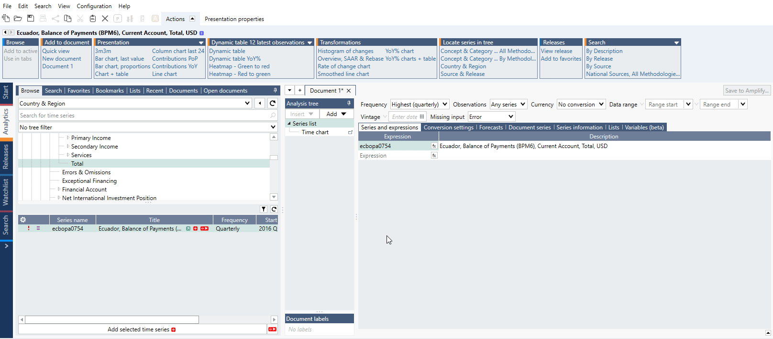The height and width of the screenshot is (339, 773).
Task: Click the horizontal scrollbar under series list
Action: click(112, 319)
